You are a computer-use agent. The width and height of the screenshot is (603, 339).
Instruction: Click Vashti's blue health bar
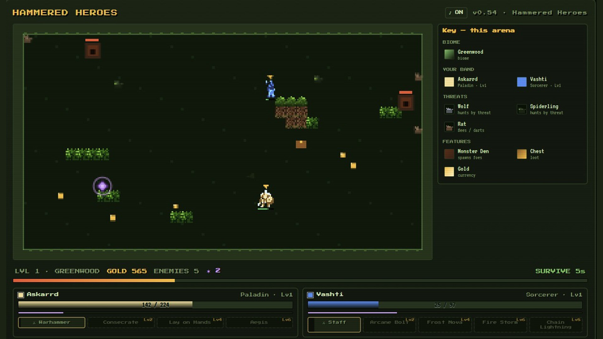[445, 305]
